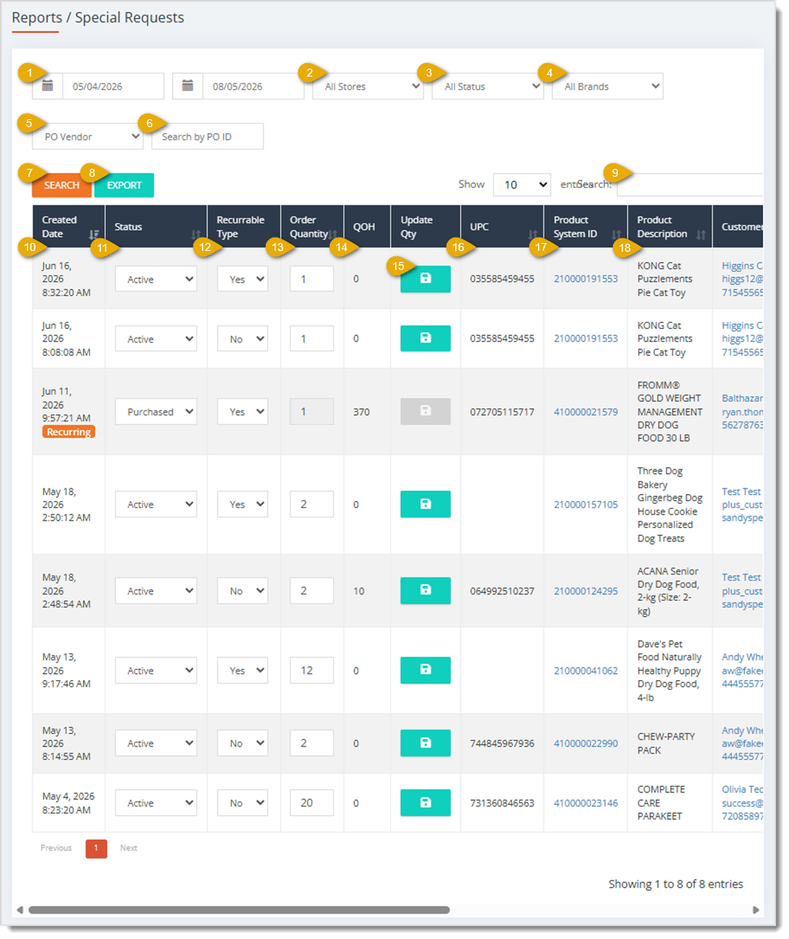Click UPC 064992510237

[x=502, y=591]
